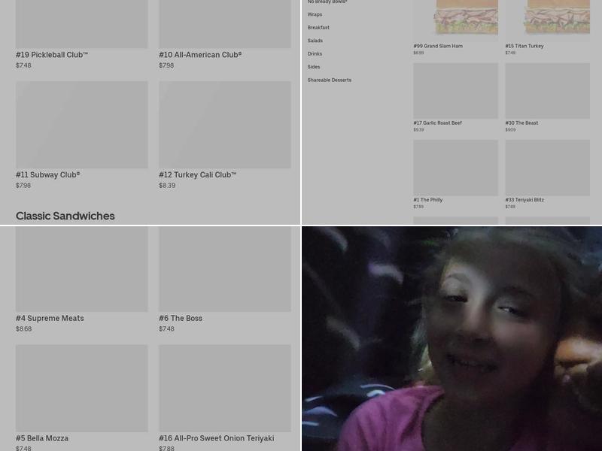Select Breakfast in the category list

318,28
